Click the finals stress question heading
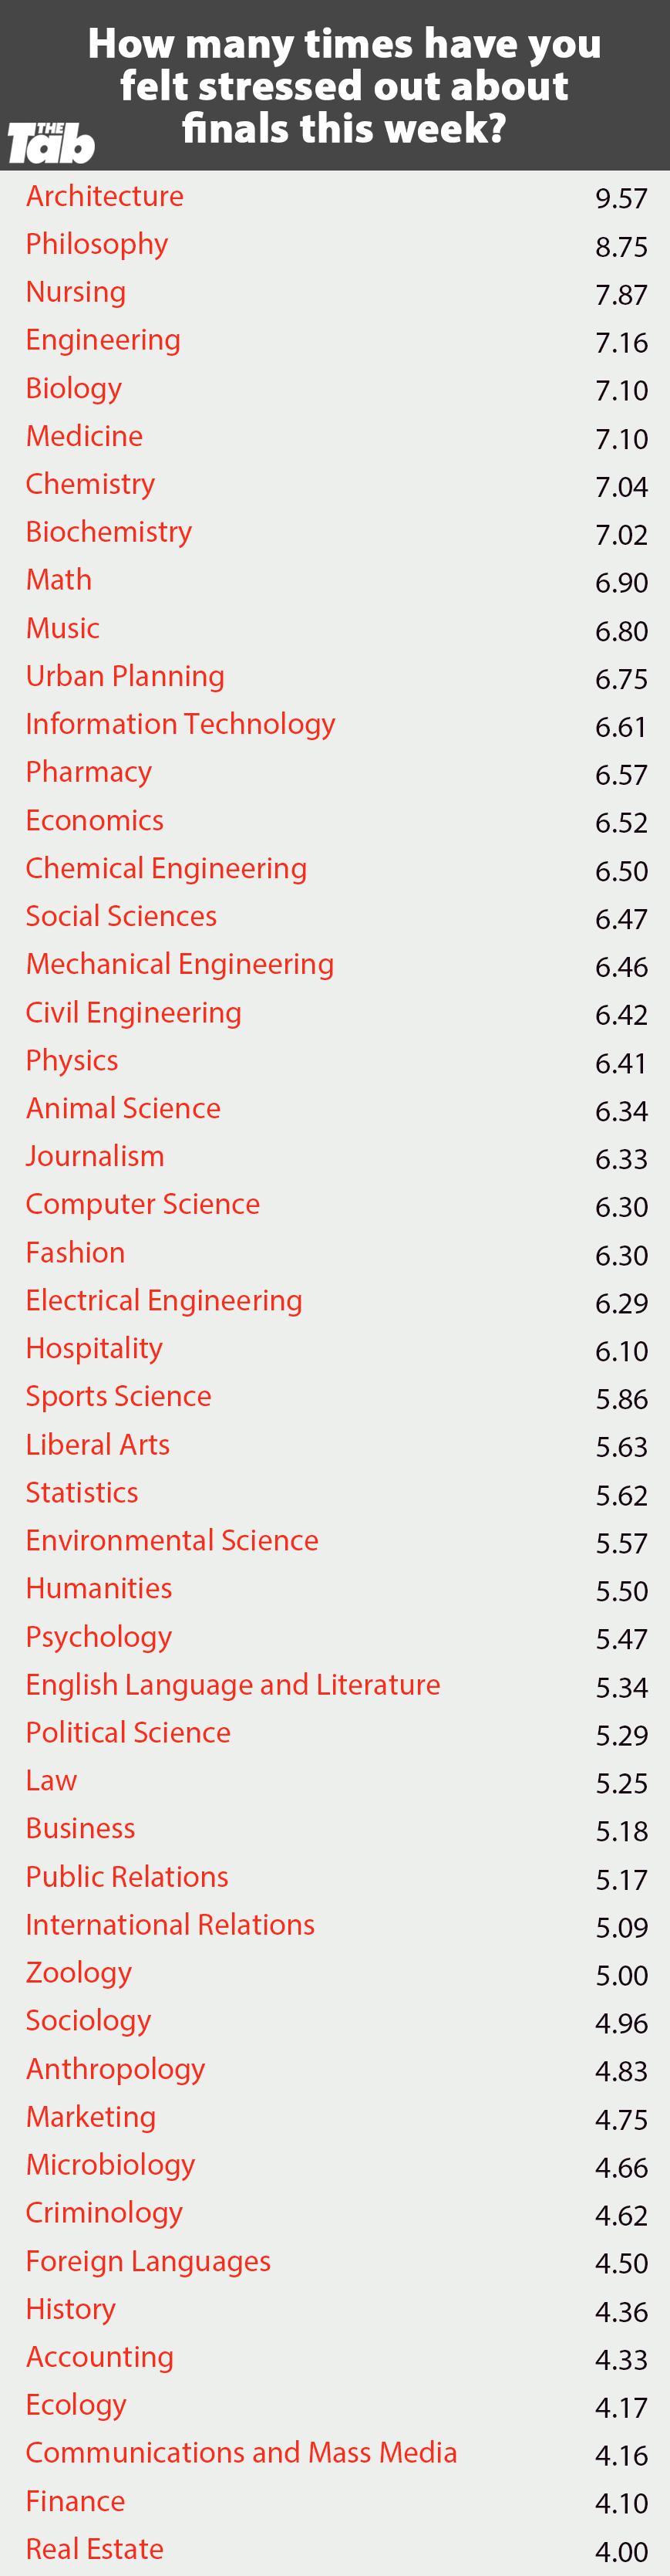The image size is (670, 2576). [x=344, y=85]
